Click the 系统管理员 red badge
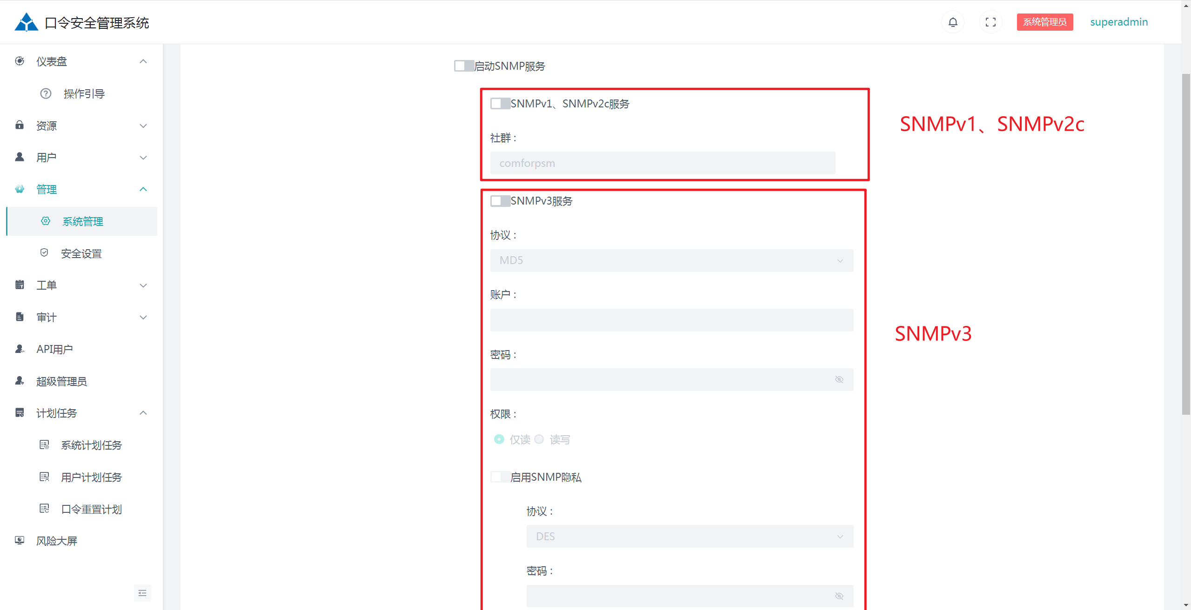The width and height of the screenshot is (1191, 610). pyautogui.click(x=1044, y=22)
